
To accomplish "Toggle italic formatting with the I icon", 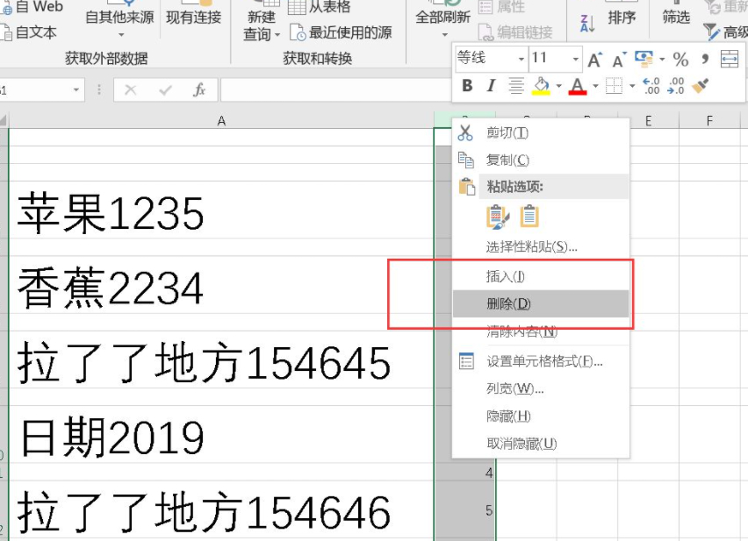I will click(x=491, y=84).
